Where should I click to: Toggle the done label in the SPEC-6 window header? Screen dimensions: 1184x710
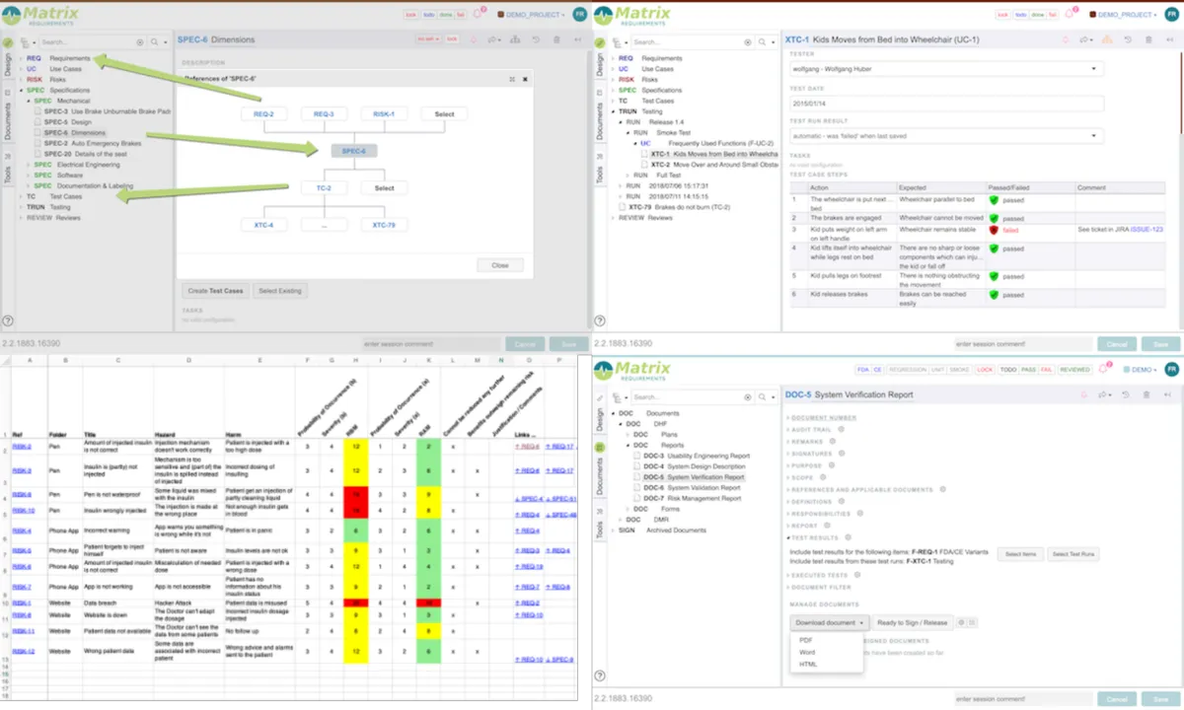pos(446,15)
